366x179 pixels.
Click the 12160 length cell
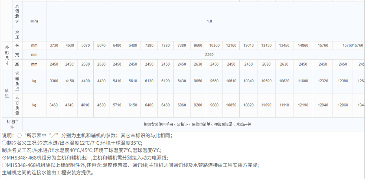click(231, 46)
